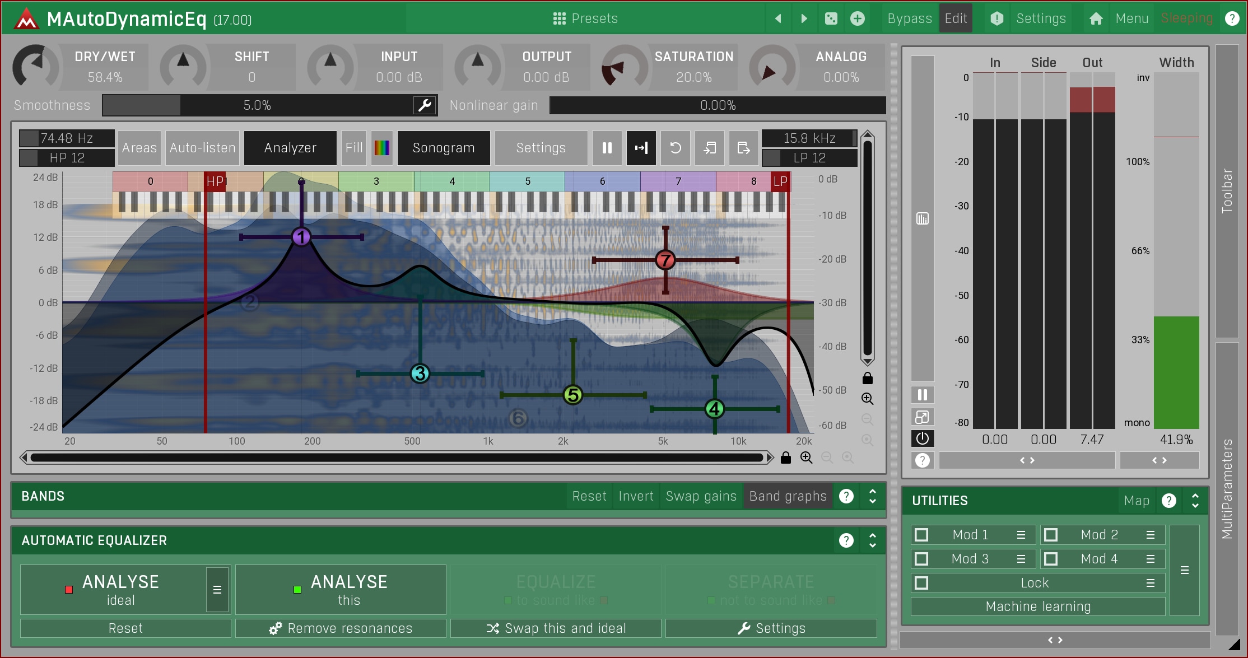Viewport: 1248px width, 658px height.
Task: Open the Smoothness wrench settings
Action: pos(425,105)
